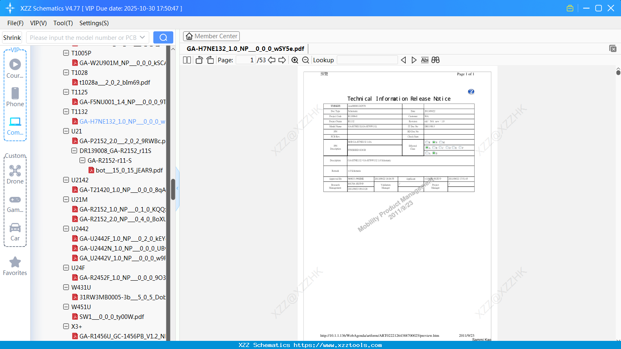The height and width of the screenshot is (349, 621).
Task: Open GA-P2152_2.0 PDF file
Action: tap(123, 141)
